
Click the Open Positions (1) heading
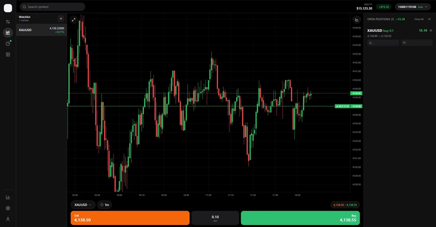[x=380, y=19]
